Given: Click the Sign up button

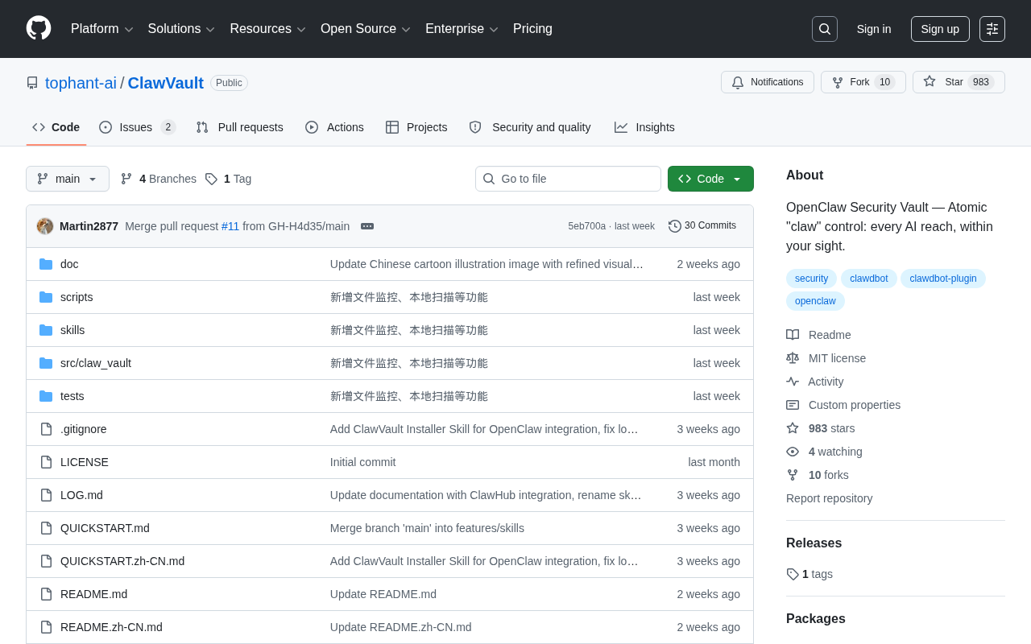Looking at the screenshot, I should (x=940, y=28).
